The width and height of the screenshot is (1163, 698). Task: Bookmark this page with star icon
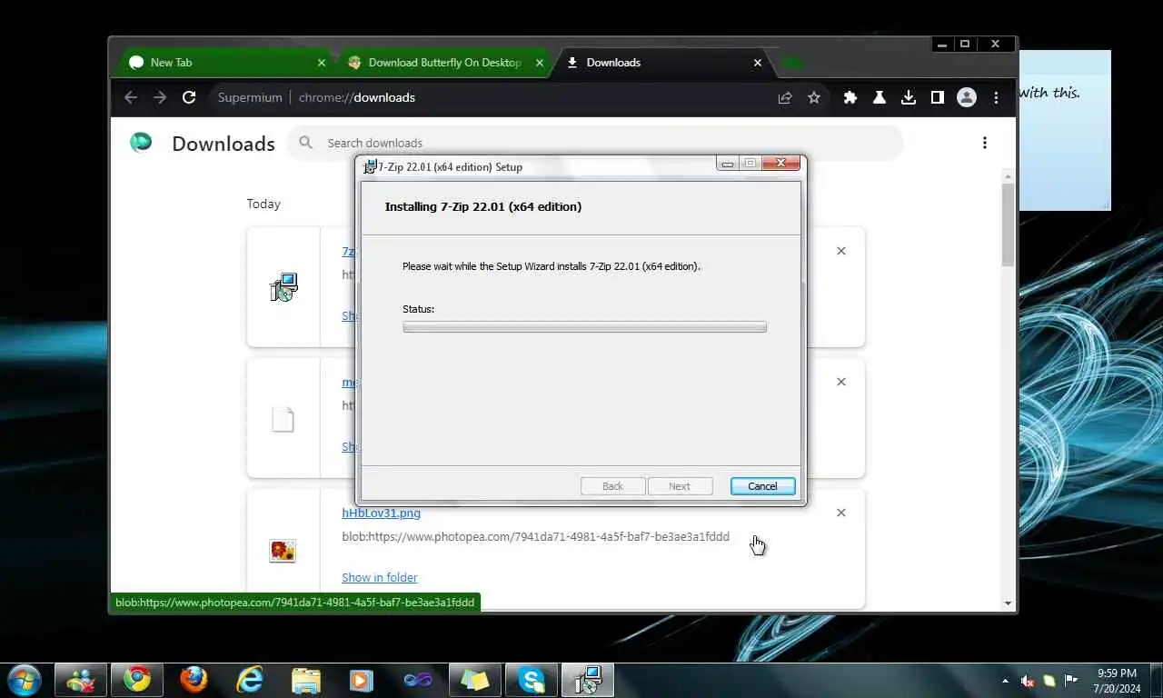pyautogui.click(x=814, y=97)
